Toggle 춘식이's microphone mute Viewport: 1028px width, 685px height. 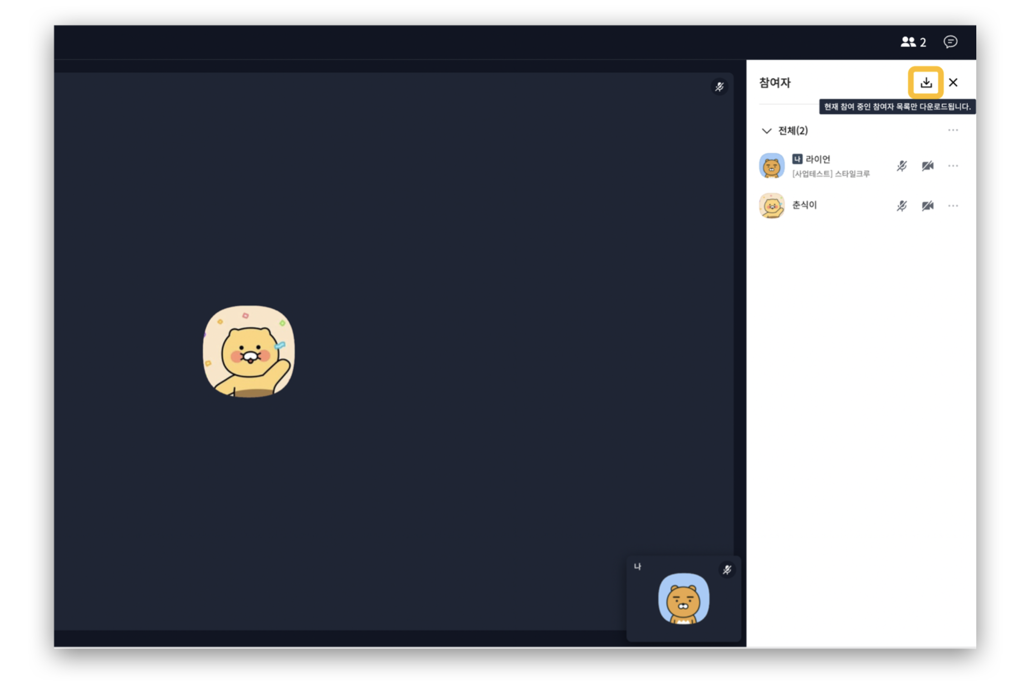(x=901, y=206)
